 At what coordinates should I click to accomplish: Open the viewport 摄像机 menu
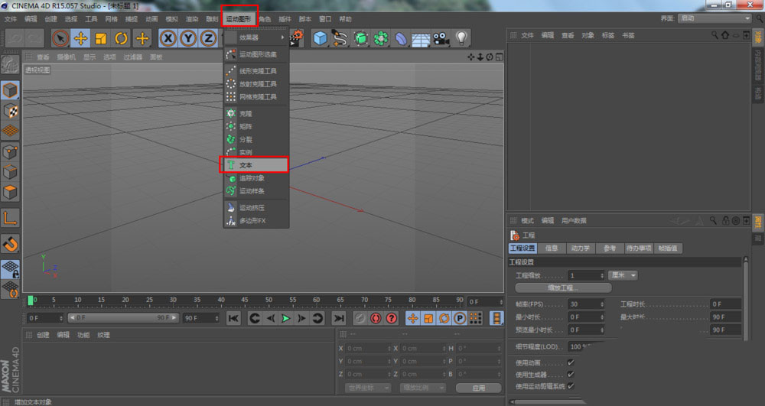(67, 57)
